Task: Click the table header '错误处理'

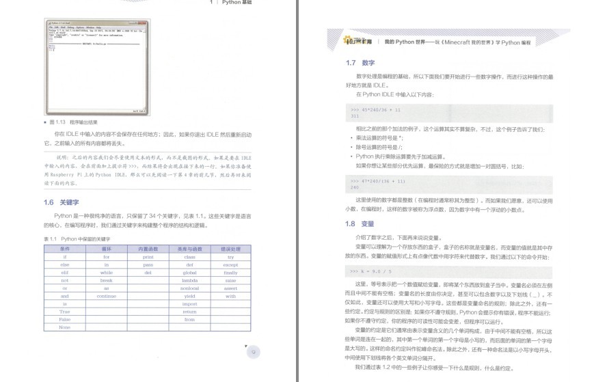Action: click(231, 249)
